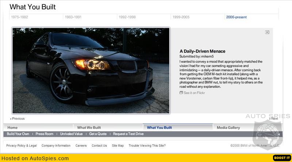This screenshot has height=162, width=292.
Task: Click the Flickr icon beside See it on Flickr
Action: coord(181,93)
